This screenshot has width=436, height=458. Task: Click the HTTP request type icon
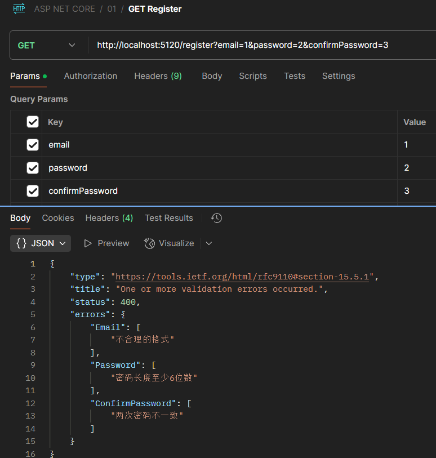[x=19, y=8]
